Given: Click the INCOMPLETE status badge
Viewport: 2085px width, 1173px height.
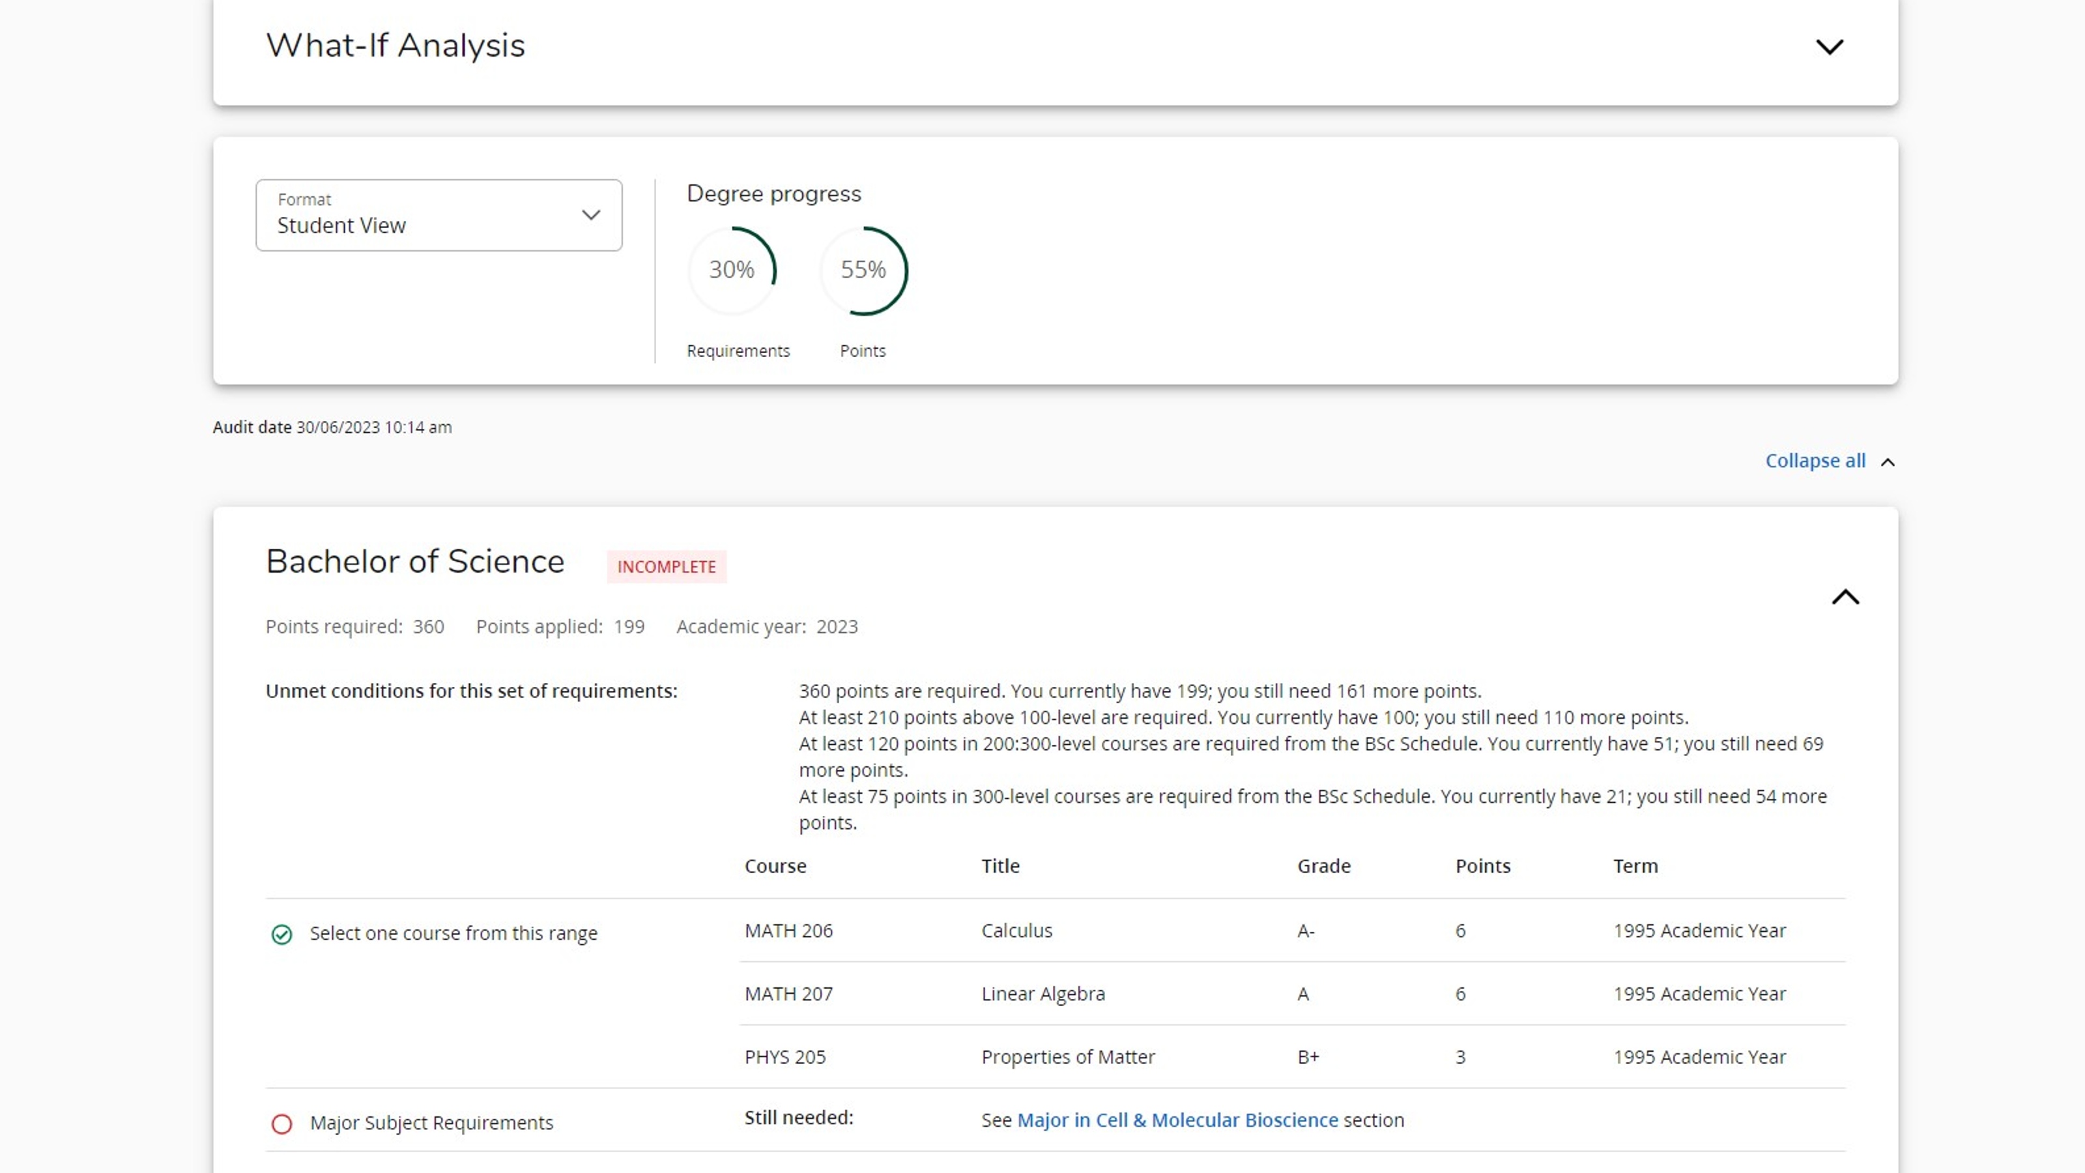Looking at the screenshot, I should 666,567.
